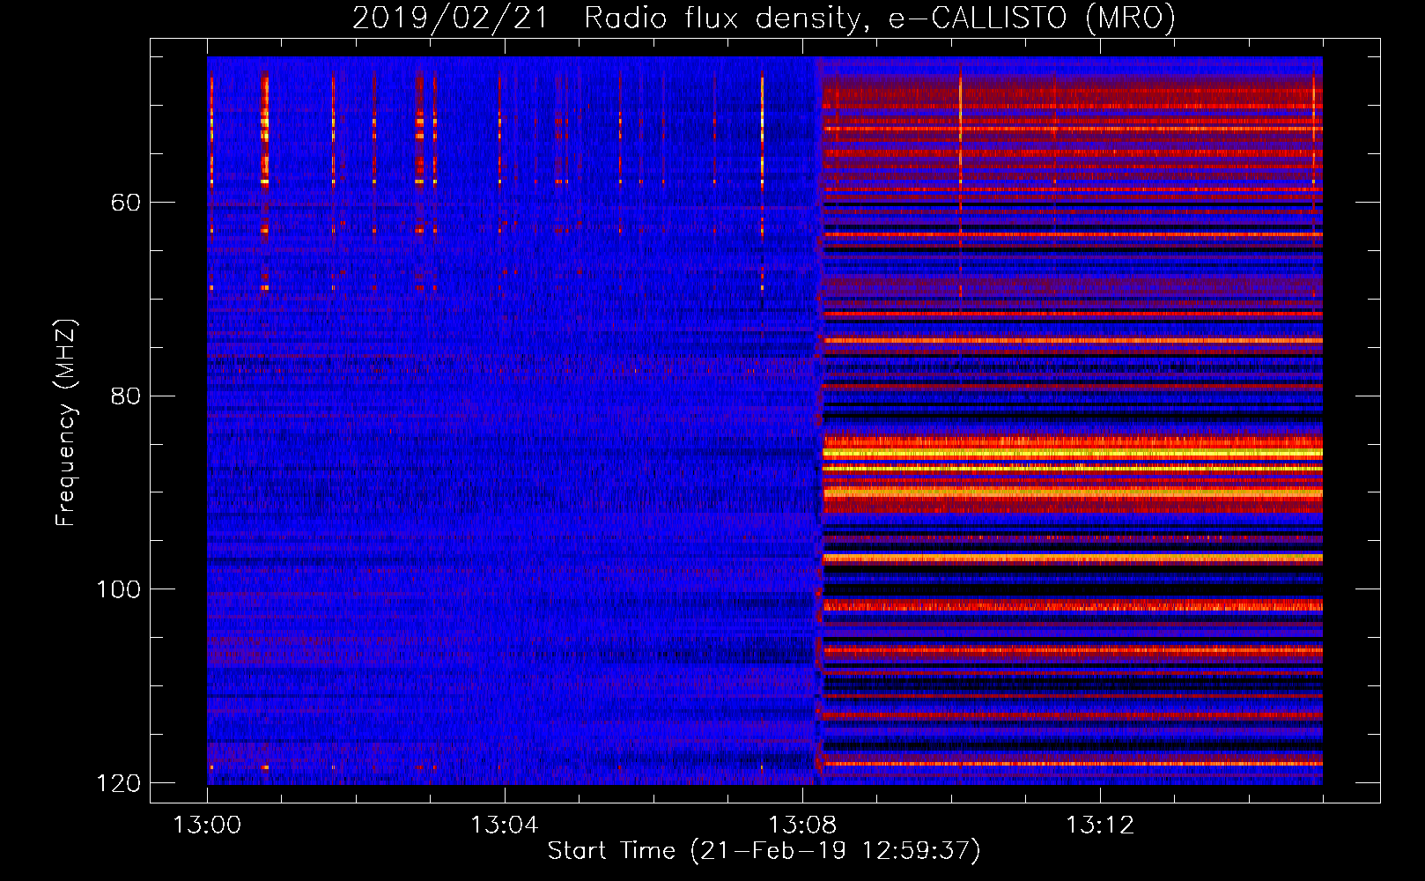The image size is (1425, 881).
Task: Click the '13:12' time tick label
Action: (1099, 825)
